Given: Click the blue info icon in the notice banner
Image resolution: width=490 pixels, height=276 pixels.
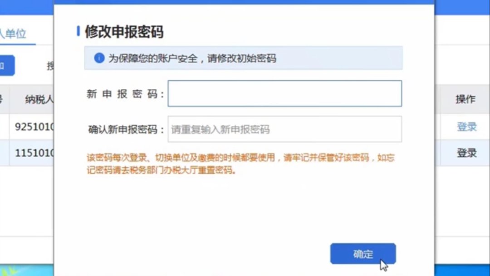Looking at the screenshot, I should tap(99, 58).
